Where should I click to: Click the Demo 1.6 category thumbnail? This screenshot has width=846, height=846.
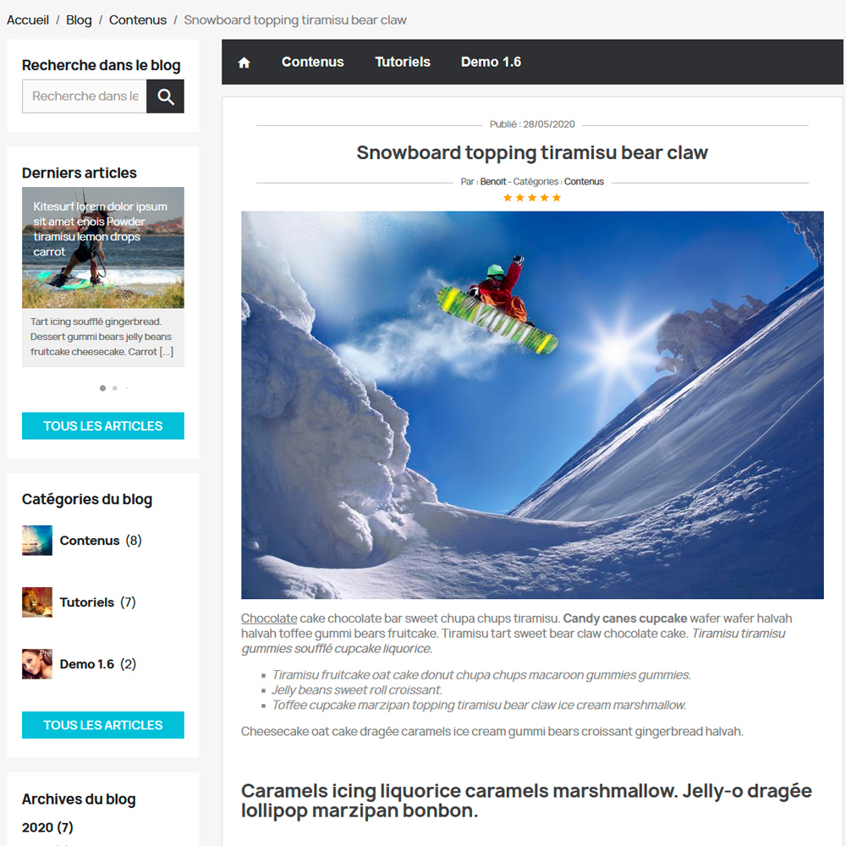click(x=37, y=663)
